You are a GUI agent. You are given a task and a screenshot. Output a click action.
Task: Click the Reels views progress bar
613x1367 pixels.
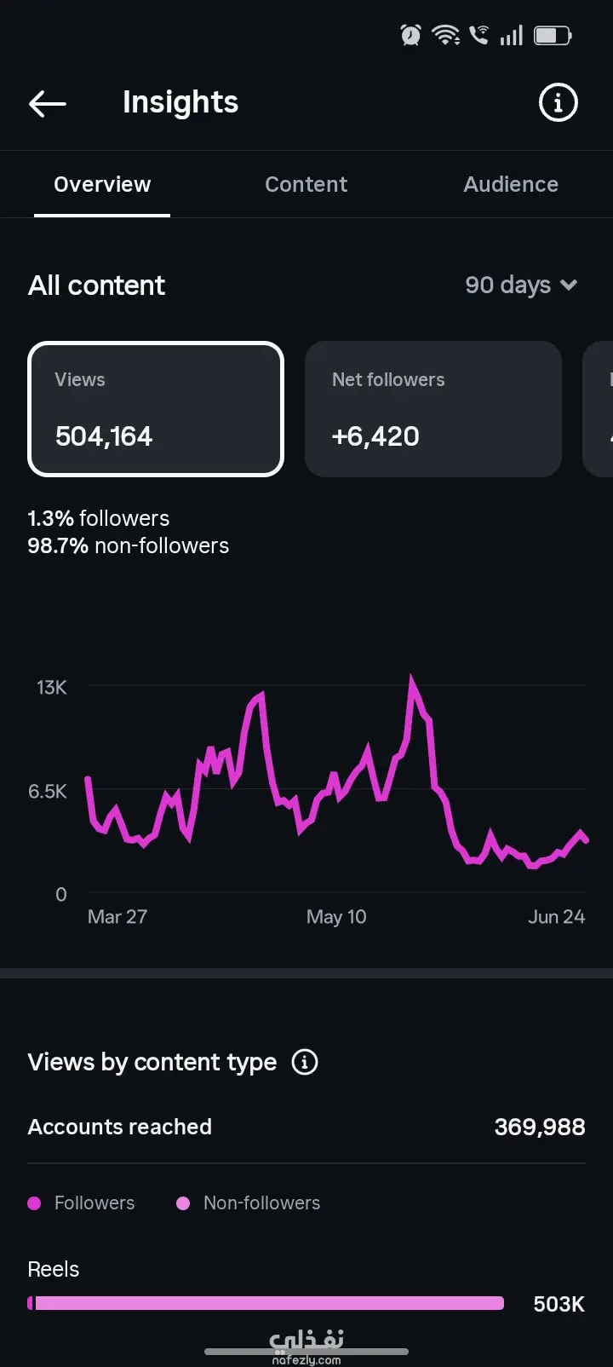pos(266,1303)
